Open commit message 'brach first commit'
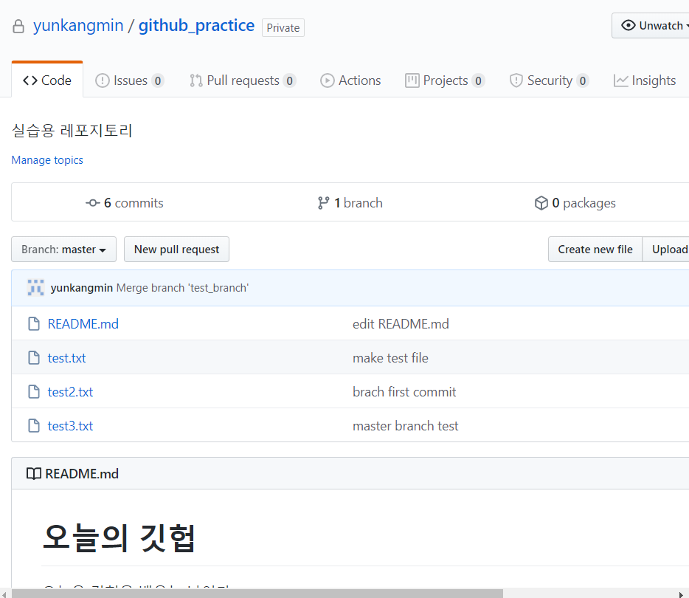Image resolution: width=689 pixels, height=598 pixels. pyautogui.click(x=404, y=391)
